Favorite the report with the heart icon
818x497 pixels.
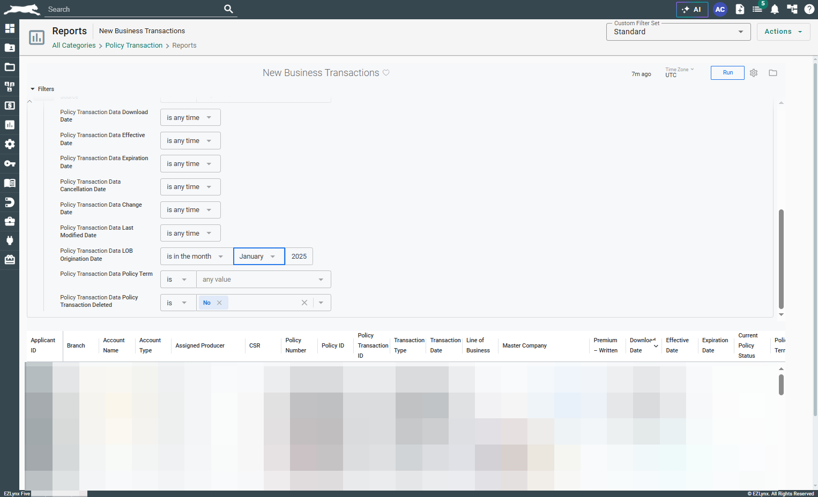pos(386,73)
